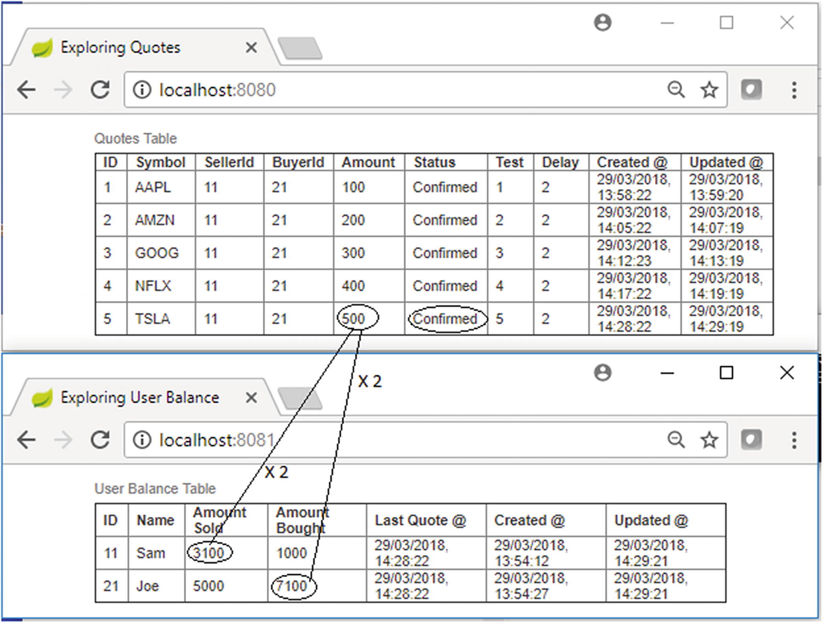Open Chrome menu in Exploring Quotes window
This screenshot has height=624, width=824.
pyautogui.click(x=794, y=90)
